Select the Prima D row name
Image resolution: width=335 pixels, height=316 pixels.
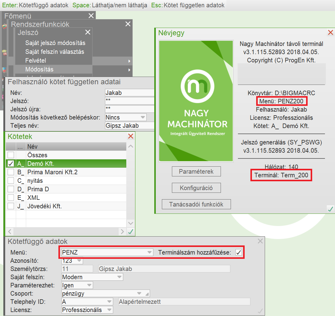[x=38, y=189]
